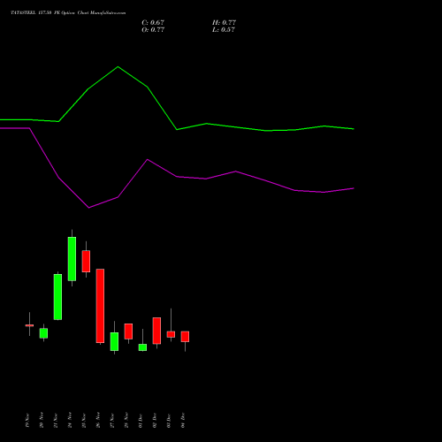Click the high value H: 0.77

pos(224,23)
